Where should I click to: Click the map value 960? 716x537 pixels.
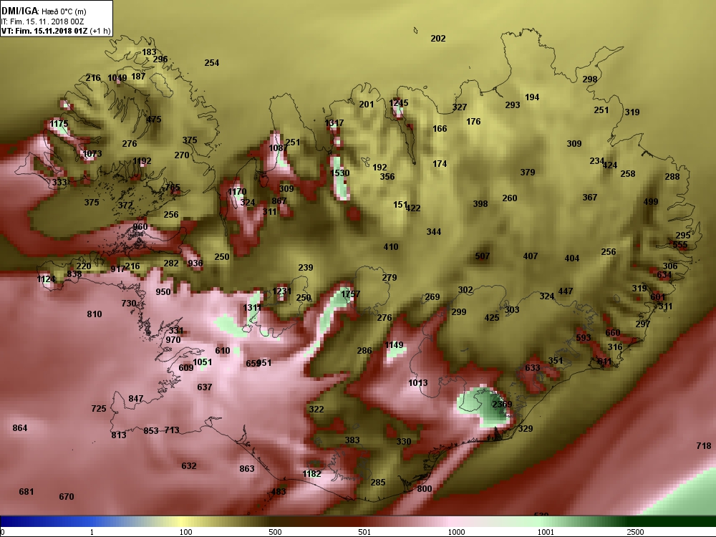pos(140,226)
